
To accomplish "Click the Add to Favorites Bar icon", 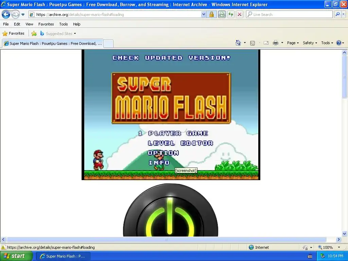I will pyautogui.click(x=34, y=34).
